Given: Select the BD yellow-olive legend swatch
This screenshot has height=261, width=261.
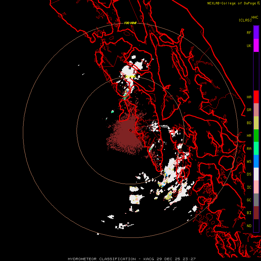Looking at the screenshot, I should pyautogui.click(x=256, y=123).
